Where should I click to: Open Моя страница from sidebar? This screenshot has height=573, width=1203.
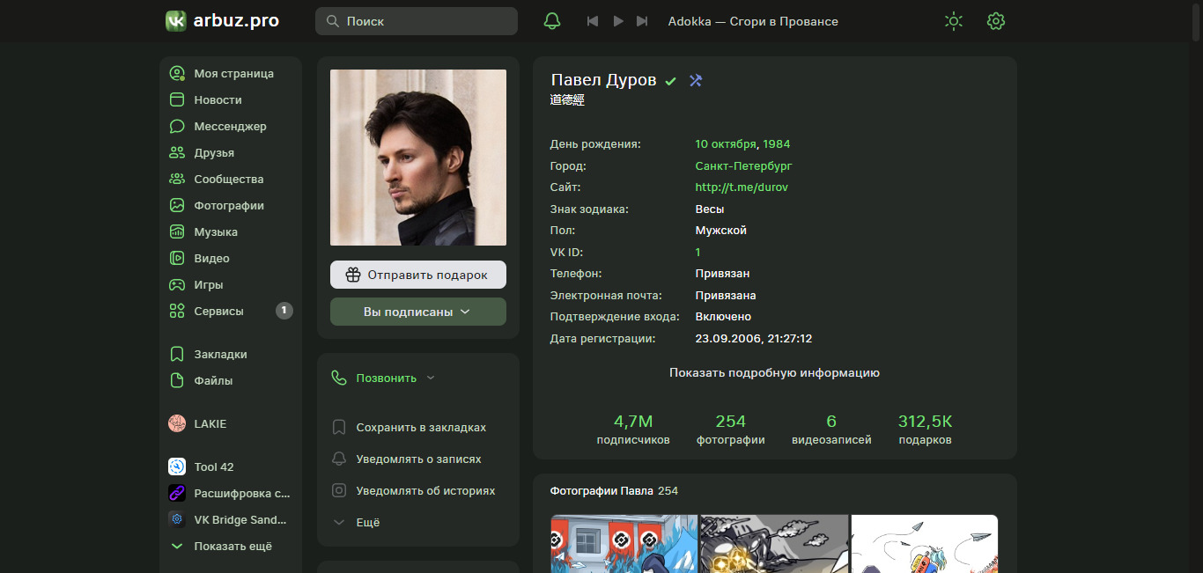[231, 74]
